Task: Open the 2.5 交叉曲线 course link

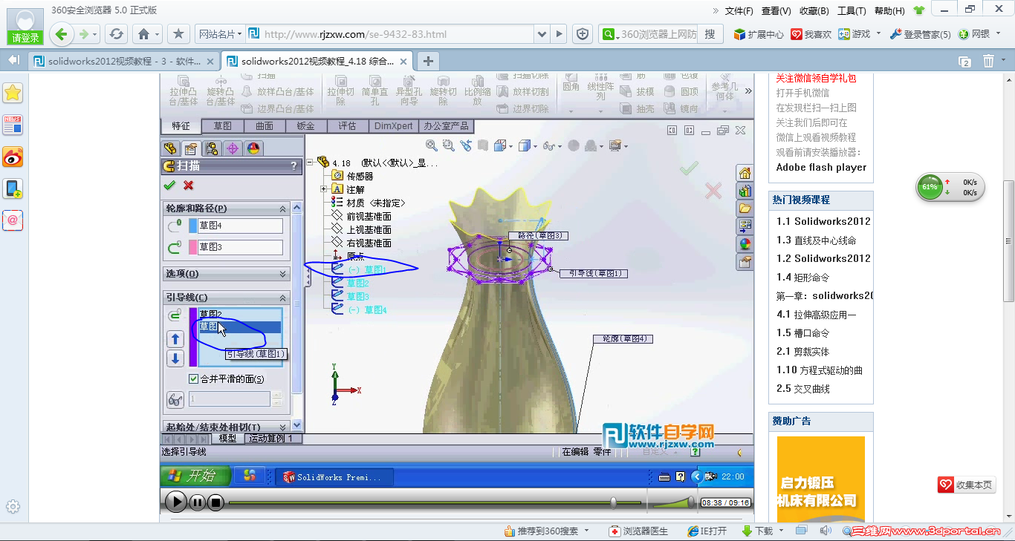Action: (x=802, y=389)
